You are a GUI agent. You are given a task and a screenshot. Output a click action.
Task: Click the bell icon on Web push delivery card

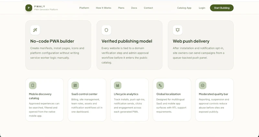(177, 30)
